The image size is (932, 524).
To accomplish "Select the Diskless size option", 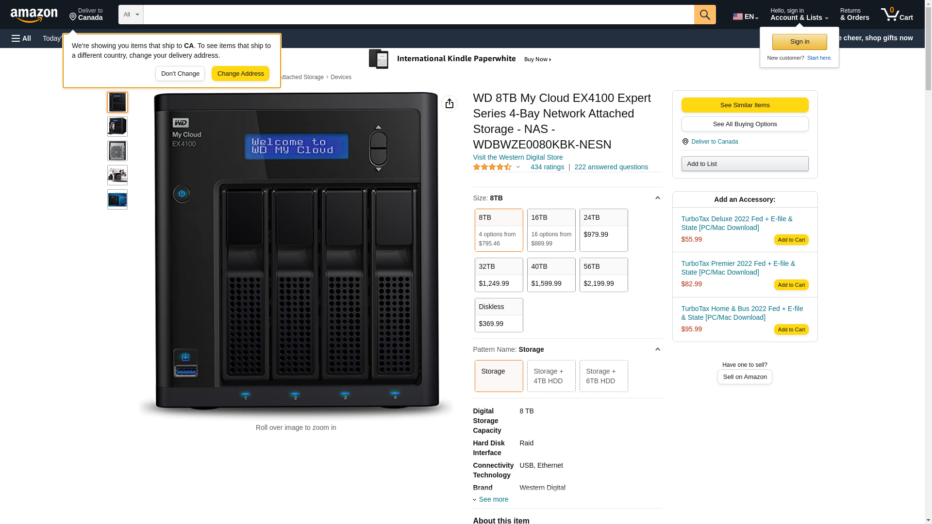I will (499, 315).
